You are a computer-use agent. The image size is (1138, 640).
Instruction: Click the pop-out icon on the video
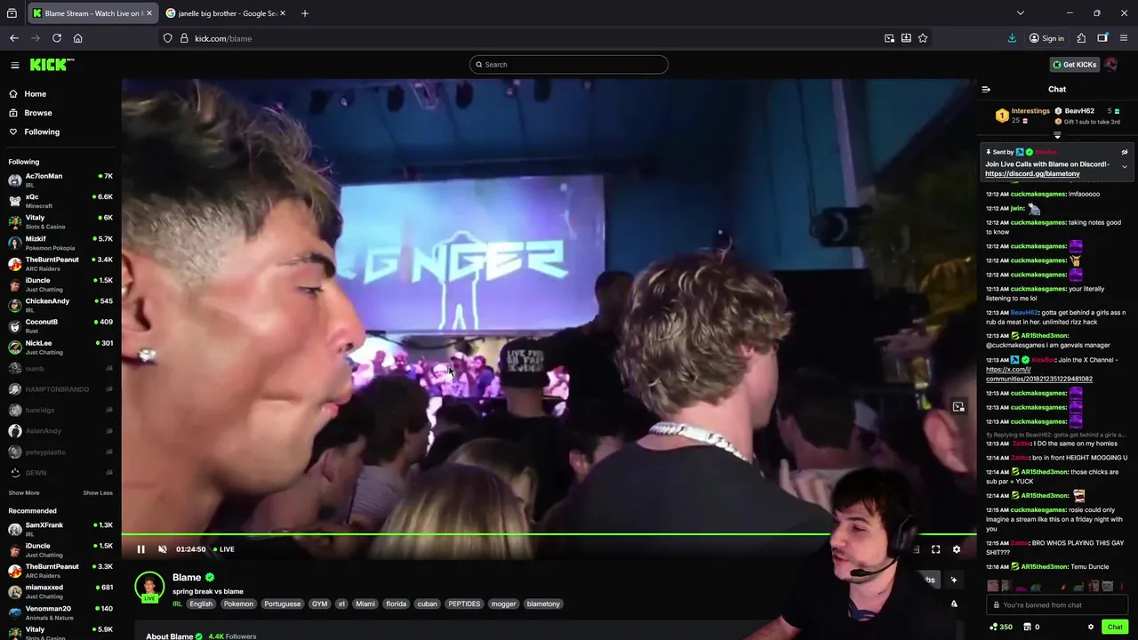click(958, 407)
